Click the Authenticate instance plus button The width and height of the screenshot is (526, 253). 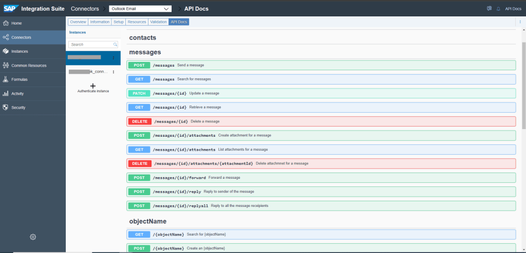93,86
